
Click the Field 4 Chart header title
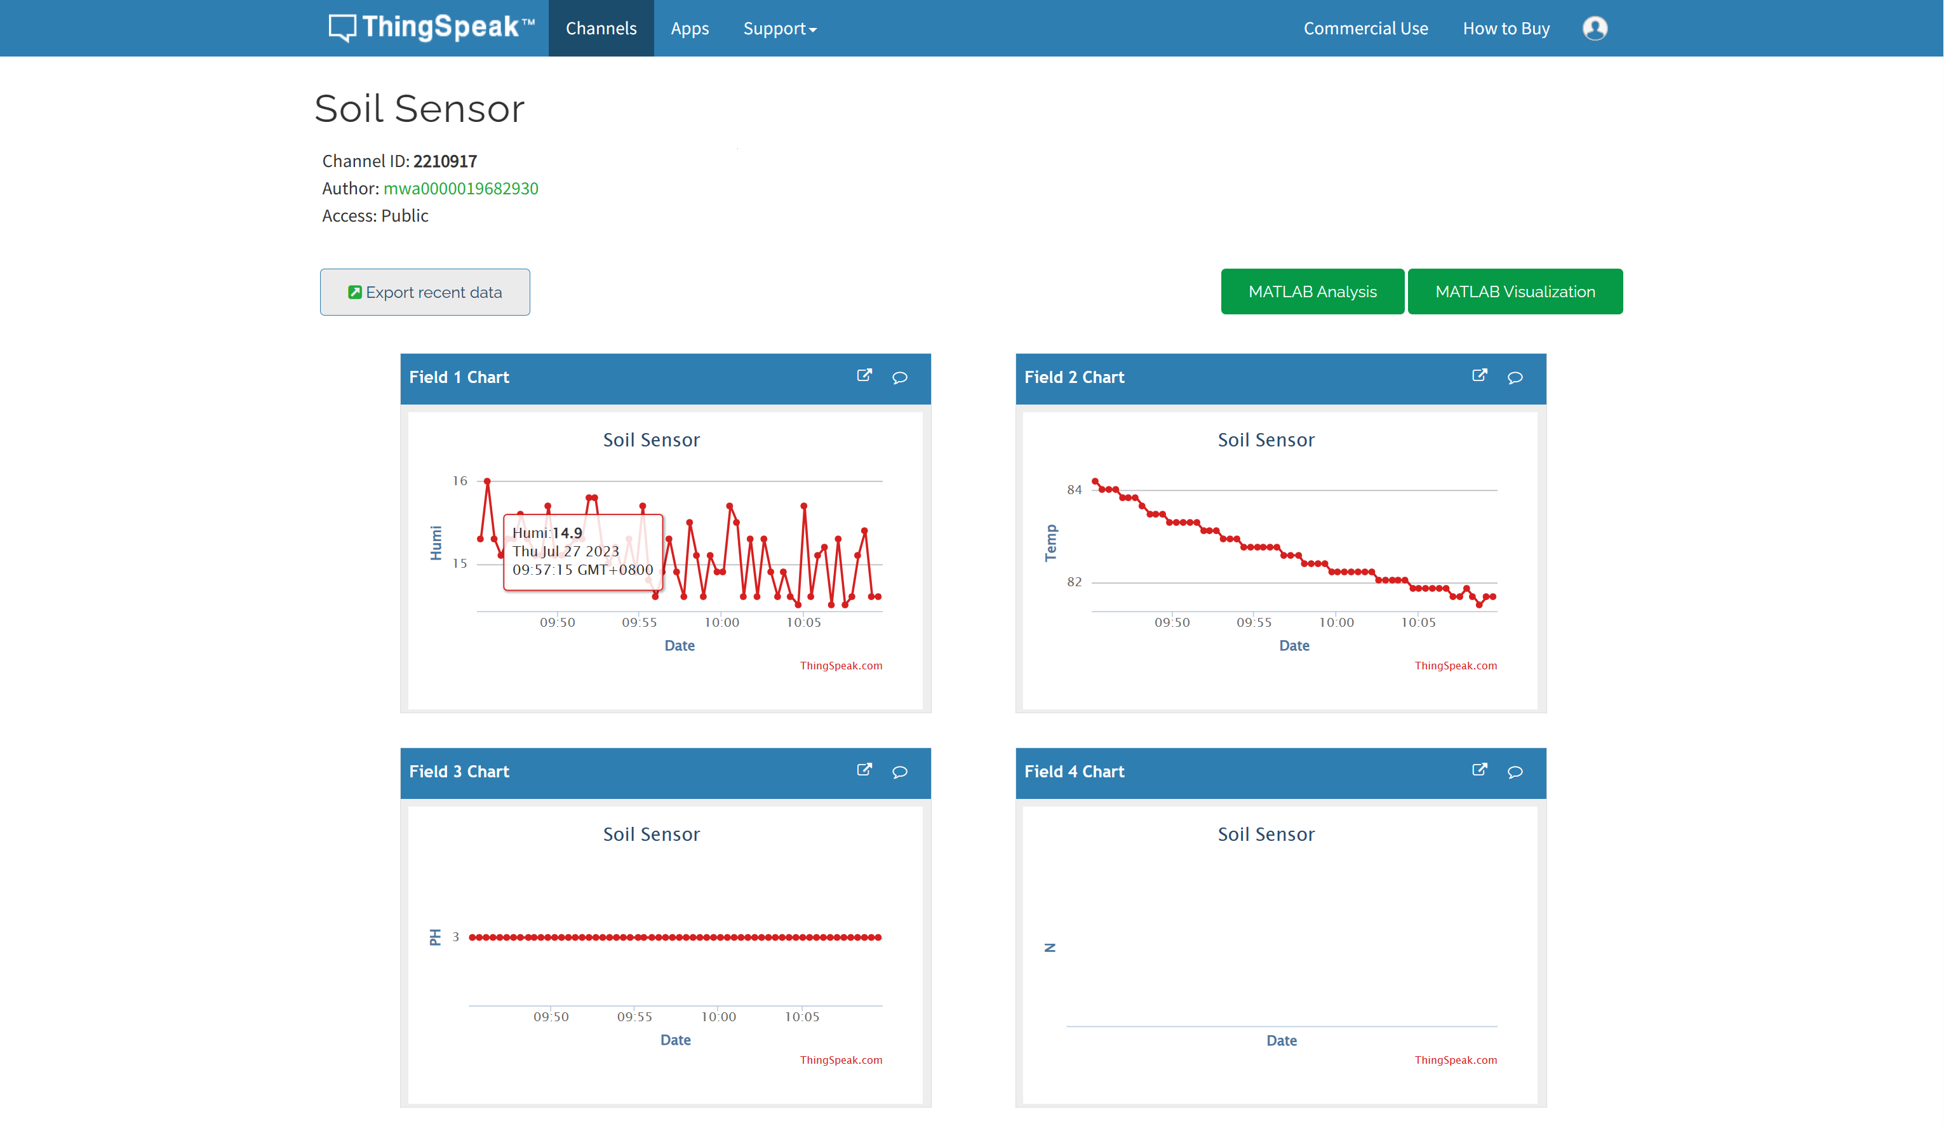coord(1074,771)
